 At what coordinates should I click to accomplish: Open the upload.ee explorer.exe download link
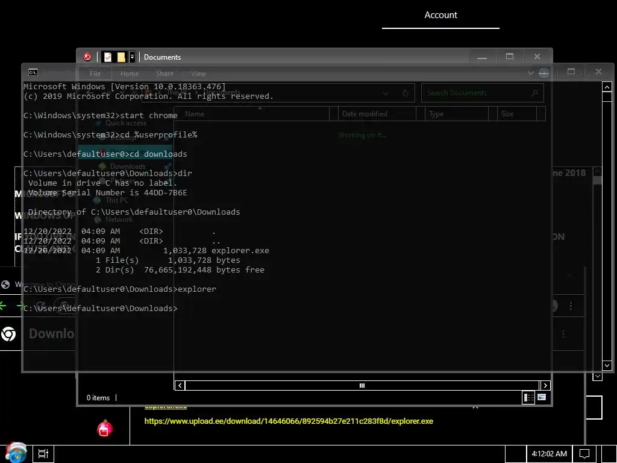pyautogui.click(x=289, y=421)
